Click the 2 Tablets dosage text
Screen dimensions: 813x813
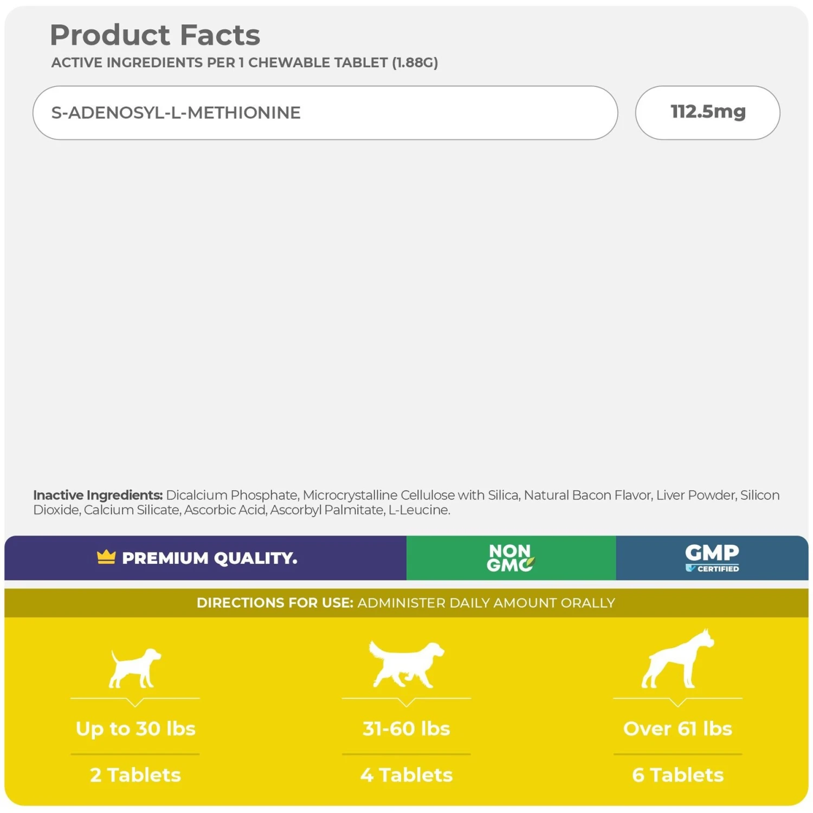pyautogui.click(x=135, y=775)
